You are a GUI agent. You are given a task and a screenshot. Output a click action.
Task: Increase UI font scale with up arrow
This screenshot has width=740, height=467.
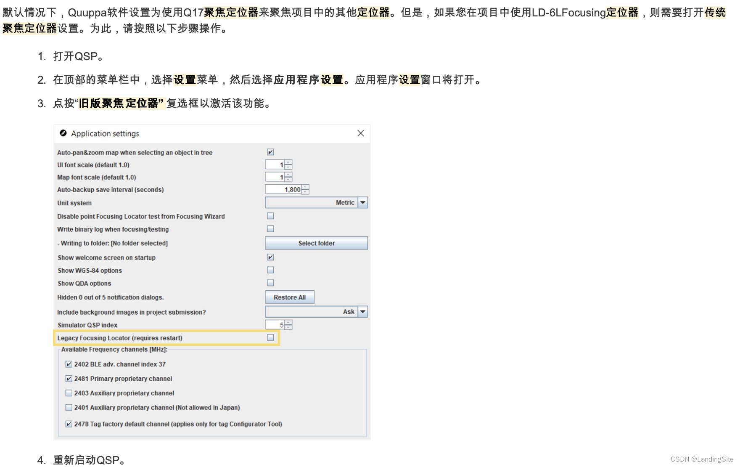point(288,162)
